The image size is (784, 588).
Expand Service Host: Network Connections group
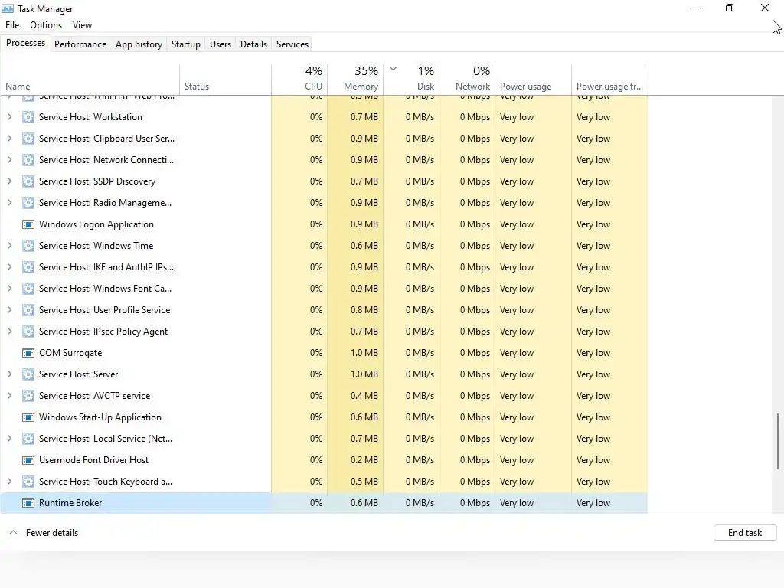[x=9, y=160]
